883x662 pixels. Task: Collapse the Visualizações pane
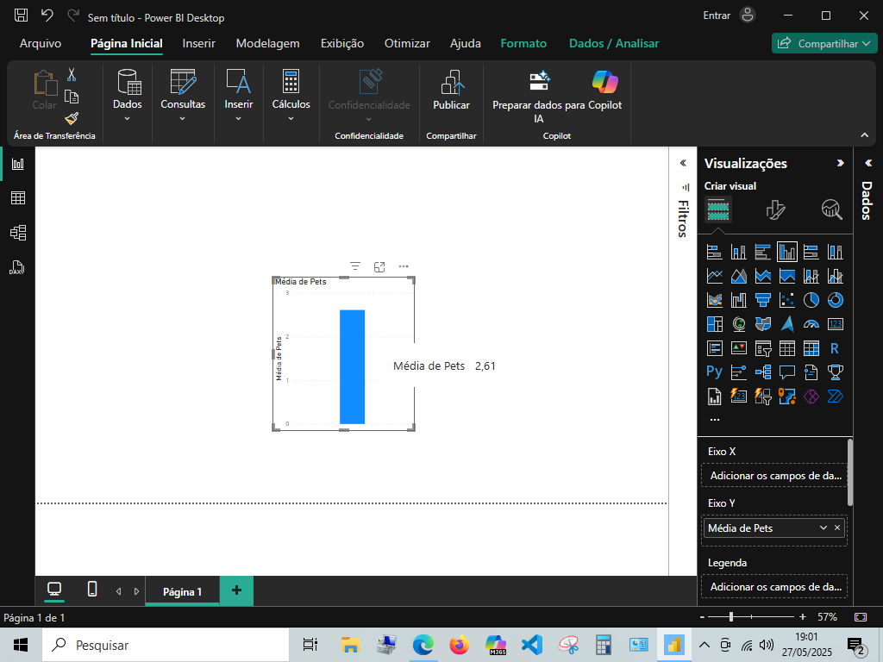click(x=840, y=163)
